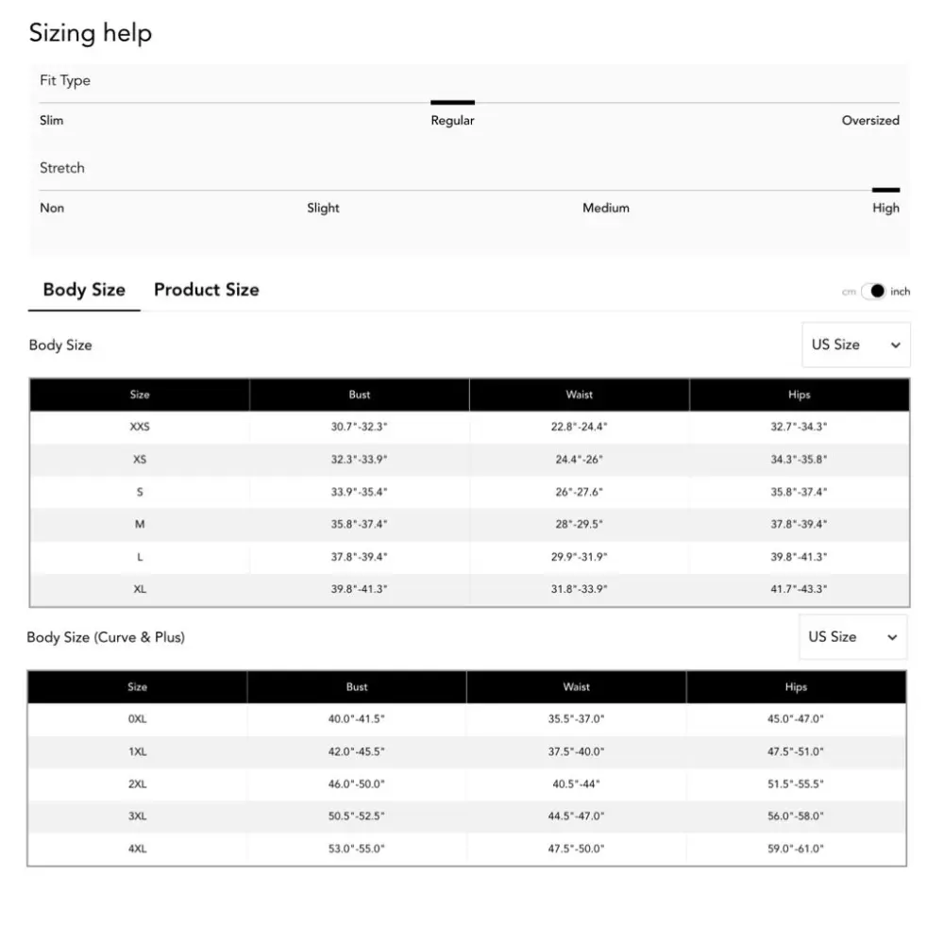
Task: Click the Hips header in the Curve & Plus table
Action: click(x=796, y=687)
